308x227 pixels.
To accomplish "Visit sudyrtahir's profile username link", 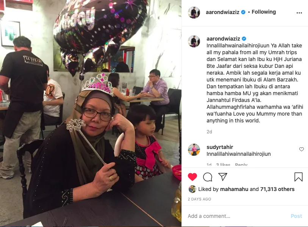I will click(220, 147).
